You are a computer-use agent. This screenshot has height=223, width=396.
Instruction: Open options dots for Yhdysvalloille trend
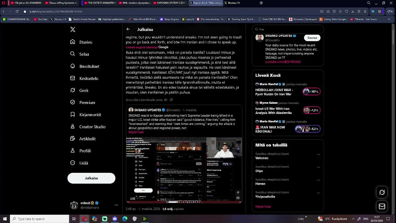click(x=318, y=193)
